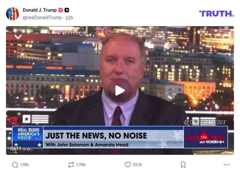Click the @realDonaldTrump handle
This screenshot has width=240, height=176.
pos(42,18)
